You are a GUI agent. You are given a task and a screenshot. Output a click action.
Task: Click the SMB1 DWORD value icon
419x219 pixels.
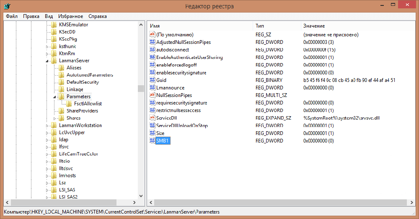point(152,141)
